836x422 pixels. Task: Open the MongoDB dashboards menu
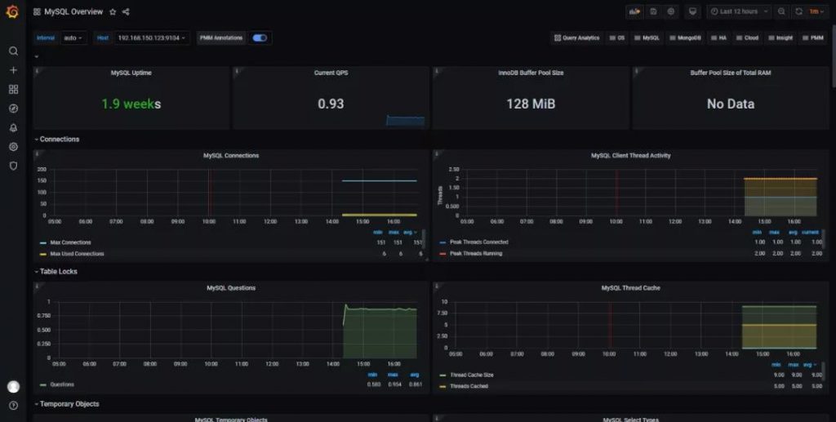pyautogui.click(x=686, y=38)
